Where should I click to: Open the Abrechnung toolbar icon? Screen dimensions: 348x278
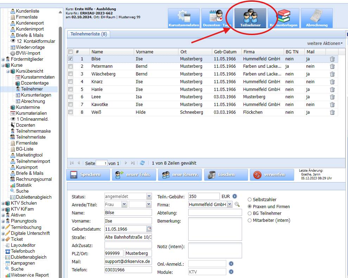317,18
